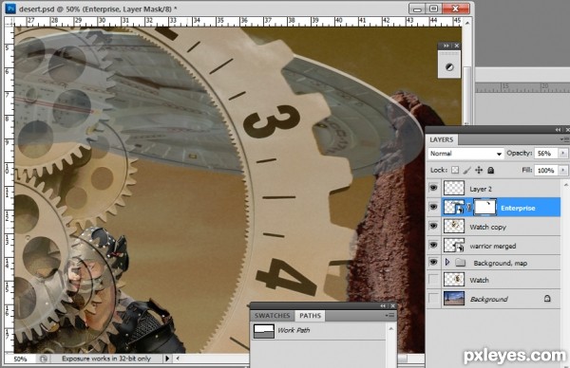Click the circular icon in the small floating panel
This screenshot has height=368, width=570.
point(449,67)
